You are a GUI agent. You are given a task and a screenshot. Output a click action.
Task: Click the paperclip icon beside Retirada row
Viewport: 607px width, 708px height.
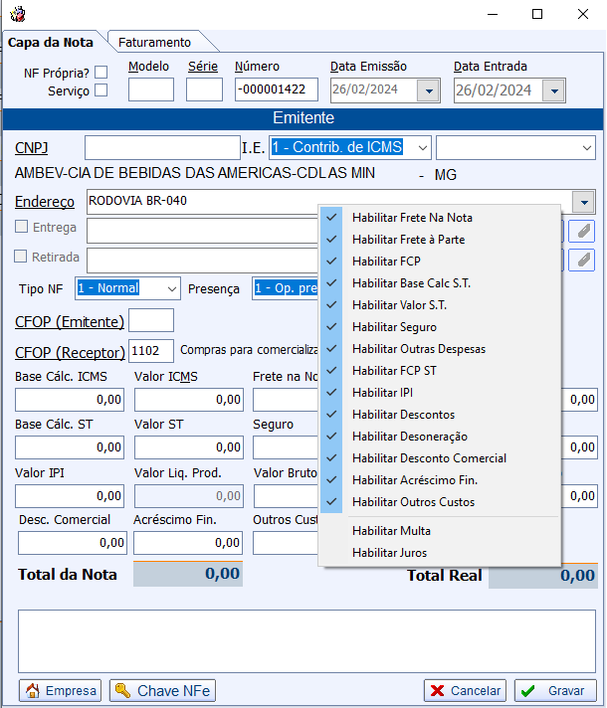[584, 260]
